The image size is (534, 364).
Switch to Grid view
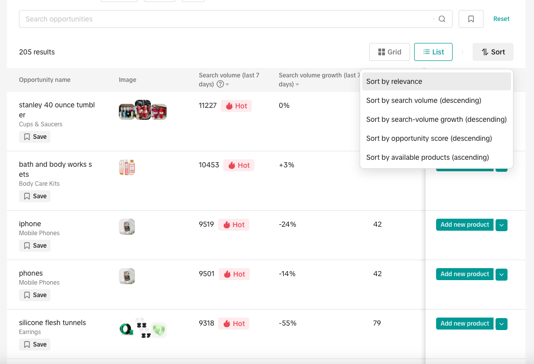coord(390,52)
